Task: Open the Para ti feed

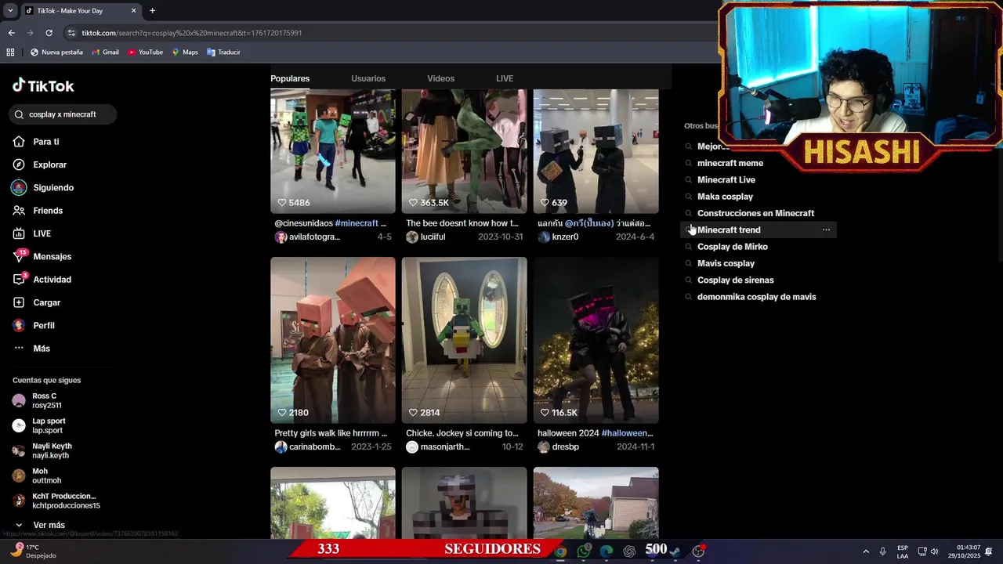Action: coord(36,142)
